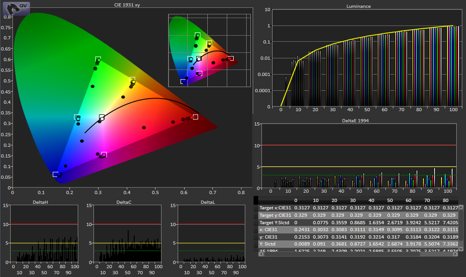Select the cyan target square on large CIE chart
This screenshot has width=466, height=277.
click(x=77, y=117)
